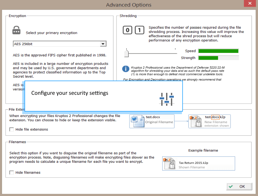Click the padlock encryption icon
Viewport: 258px width, 196px height.
[x=16, y=30]
